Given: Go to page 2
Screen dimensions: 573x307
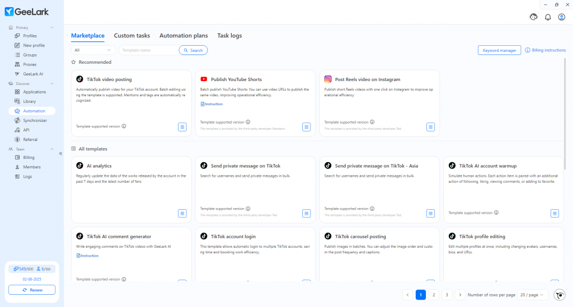Looking at the screenshot, I should pyautogui.click(x=434, y=295).
